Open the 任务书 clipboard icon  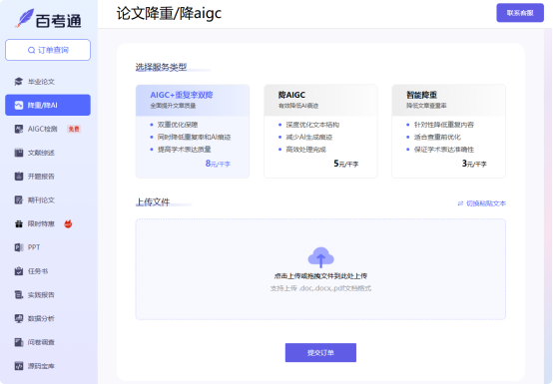coord(18,271)
